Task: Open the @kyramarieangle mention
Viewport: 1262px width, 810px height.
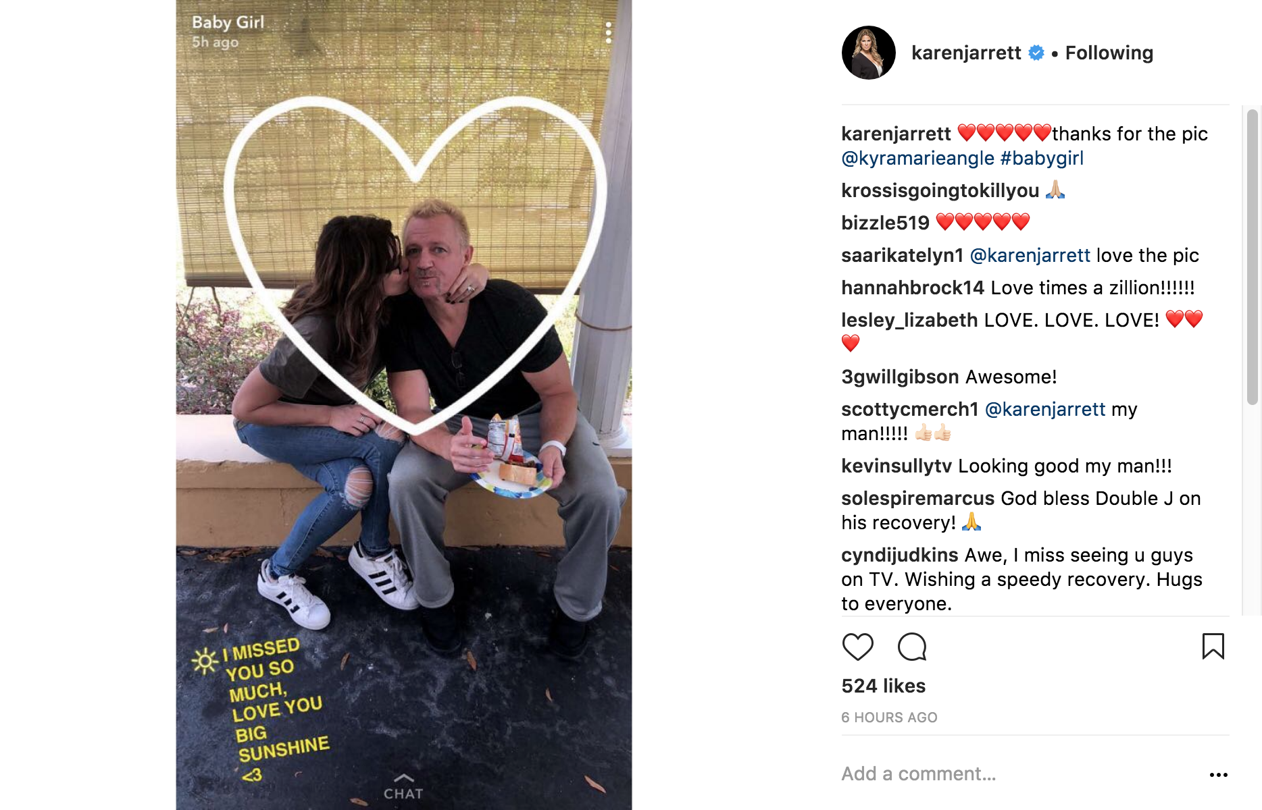Action: click(917, 158)
